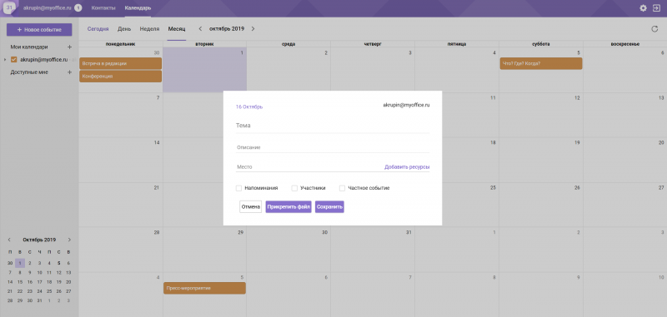Click the '16 Октябрь' date link in dialog
Image resolution: width=667 pixels, height=317 pixels.
tap(249, 107)
